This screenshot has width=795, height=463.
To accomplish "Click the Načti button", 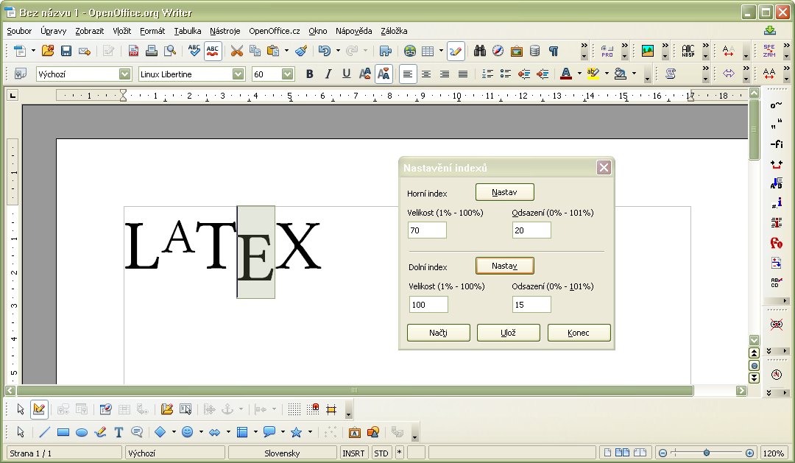I will pos(439,333).
